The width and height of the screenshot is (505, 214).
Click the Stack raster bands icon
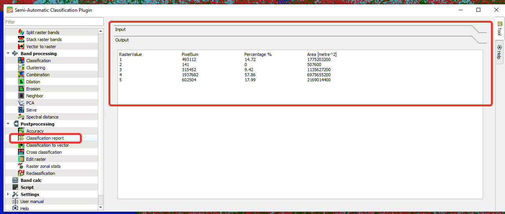[x=21, y=40]
